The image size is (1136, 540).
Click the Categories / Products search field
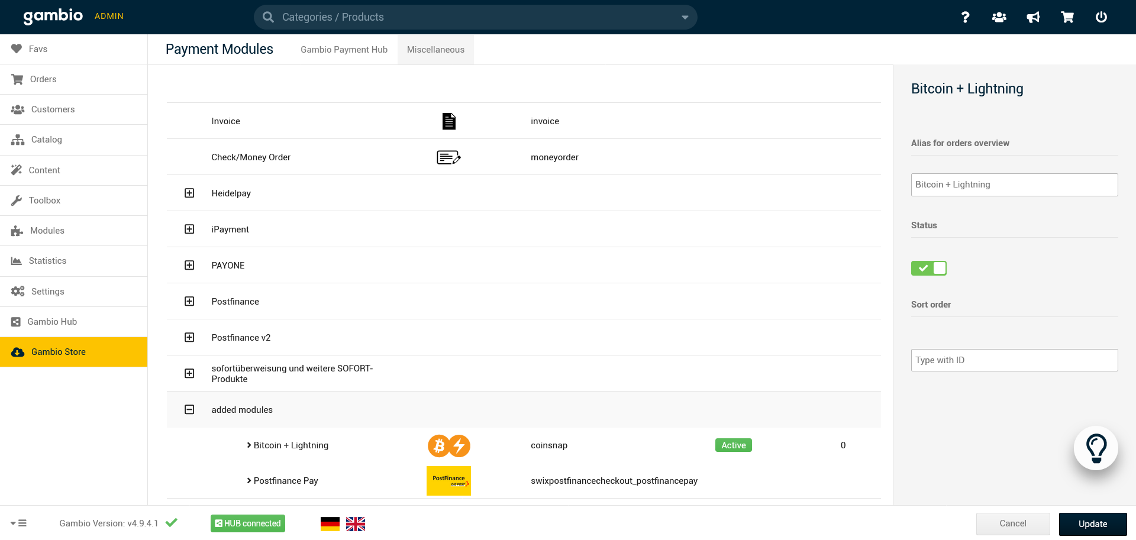475,17
